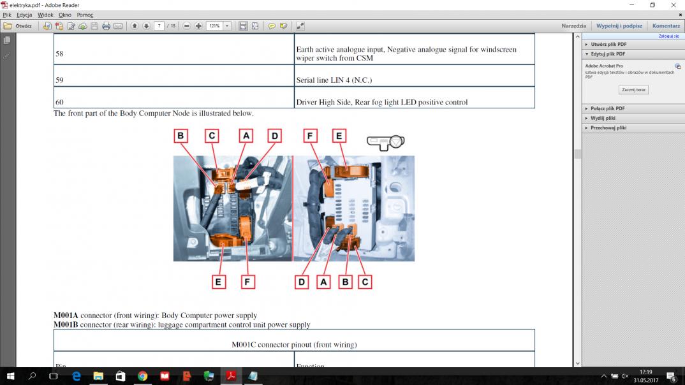
Task: Open Google Chrome from taskbar
Action: pyautogui.click(x=142, y=376)
